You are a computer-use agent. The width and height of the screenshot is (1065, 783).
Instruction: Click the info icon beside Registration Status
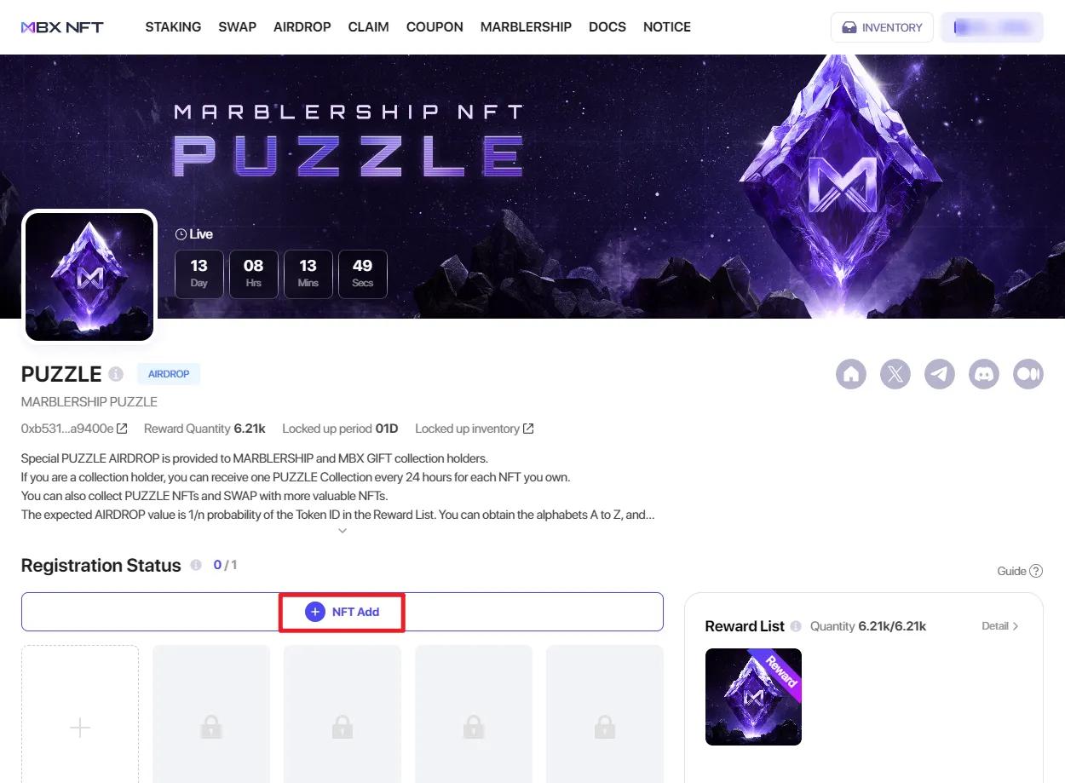[196, 565]
